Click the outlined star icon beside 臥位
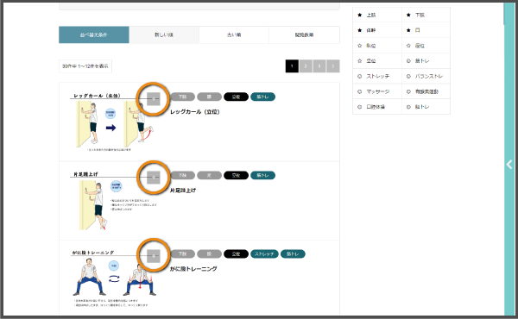 coord(360,46)
